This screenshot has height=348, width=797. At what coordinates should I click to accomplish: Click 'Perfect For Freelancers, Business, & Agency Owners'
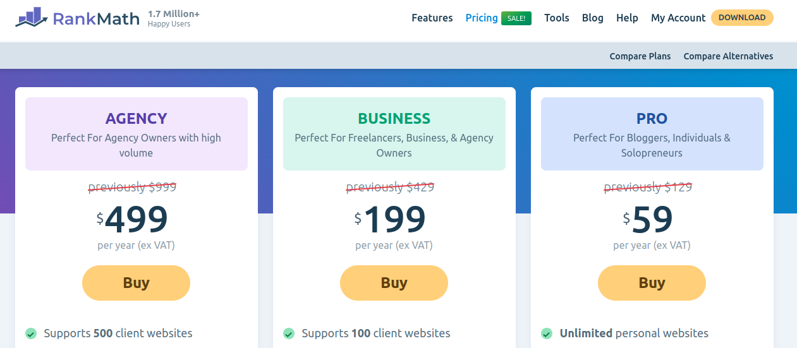pos(394,145)
